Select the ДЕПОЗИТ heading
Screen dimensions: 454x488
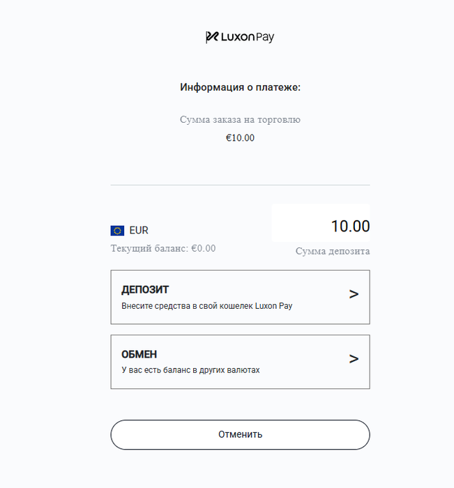tap(145, 290)
